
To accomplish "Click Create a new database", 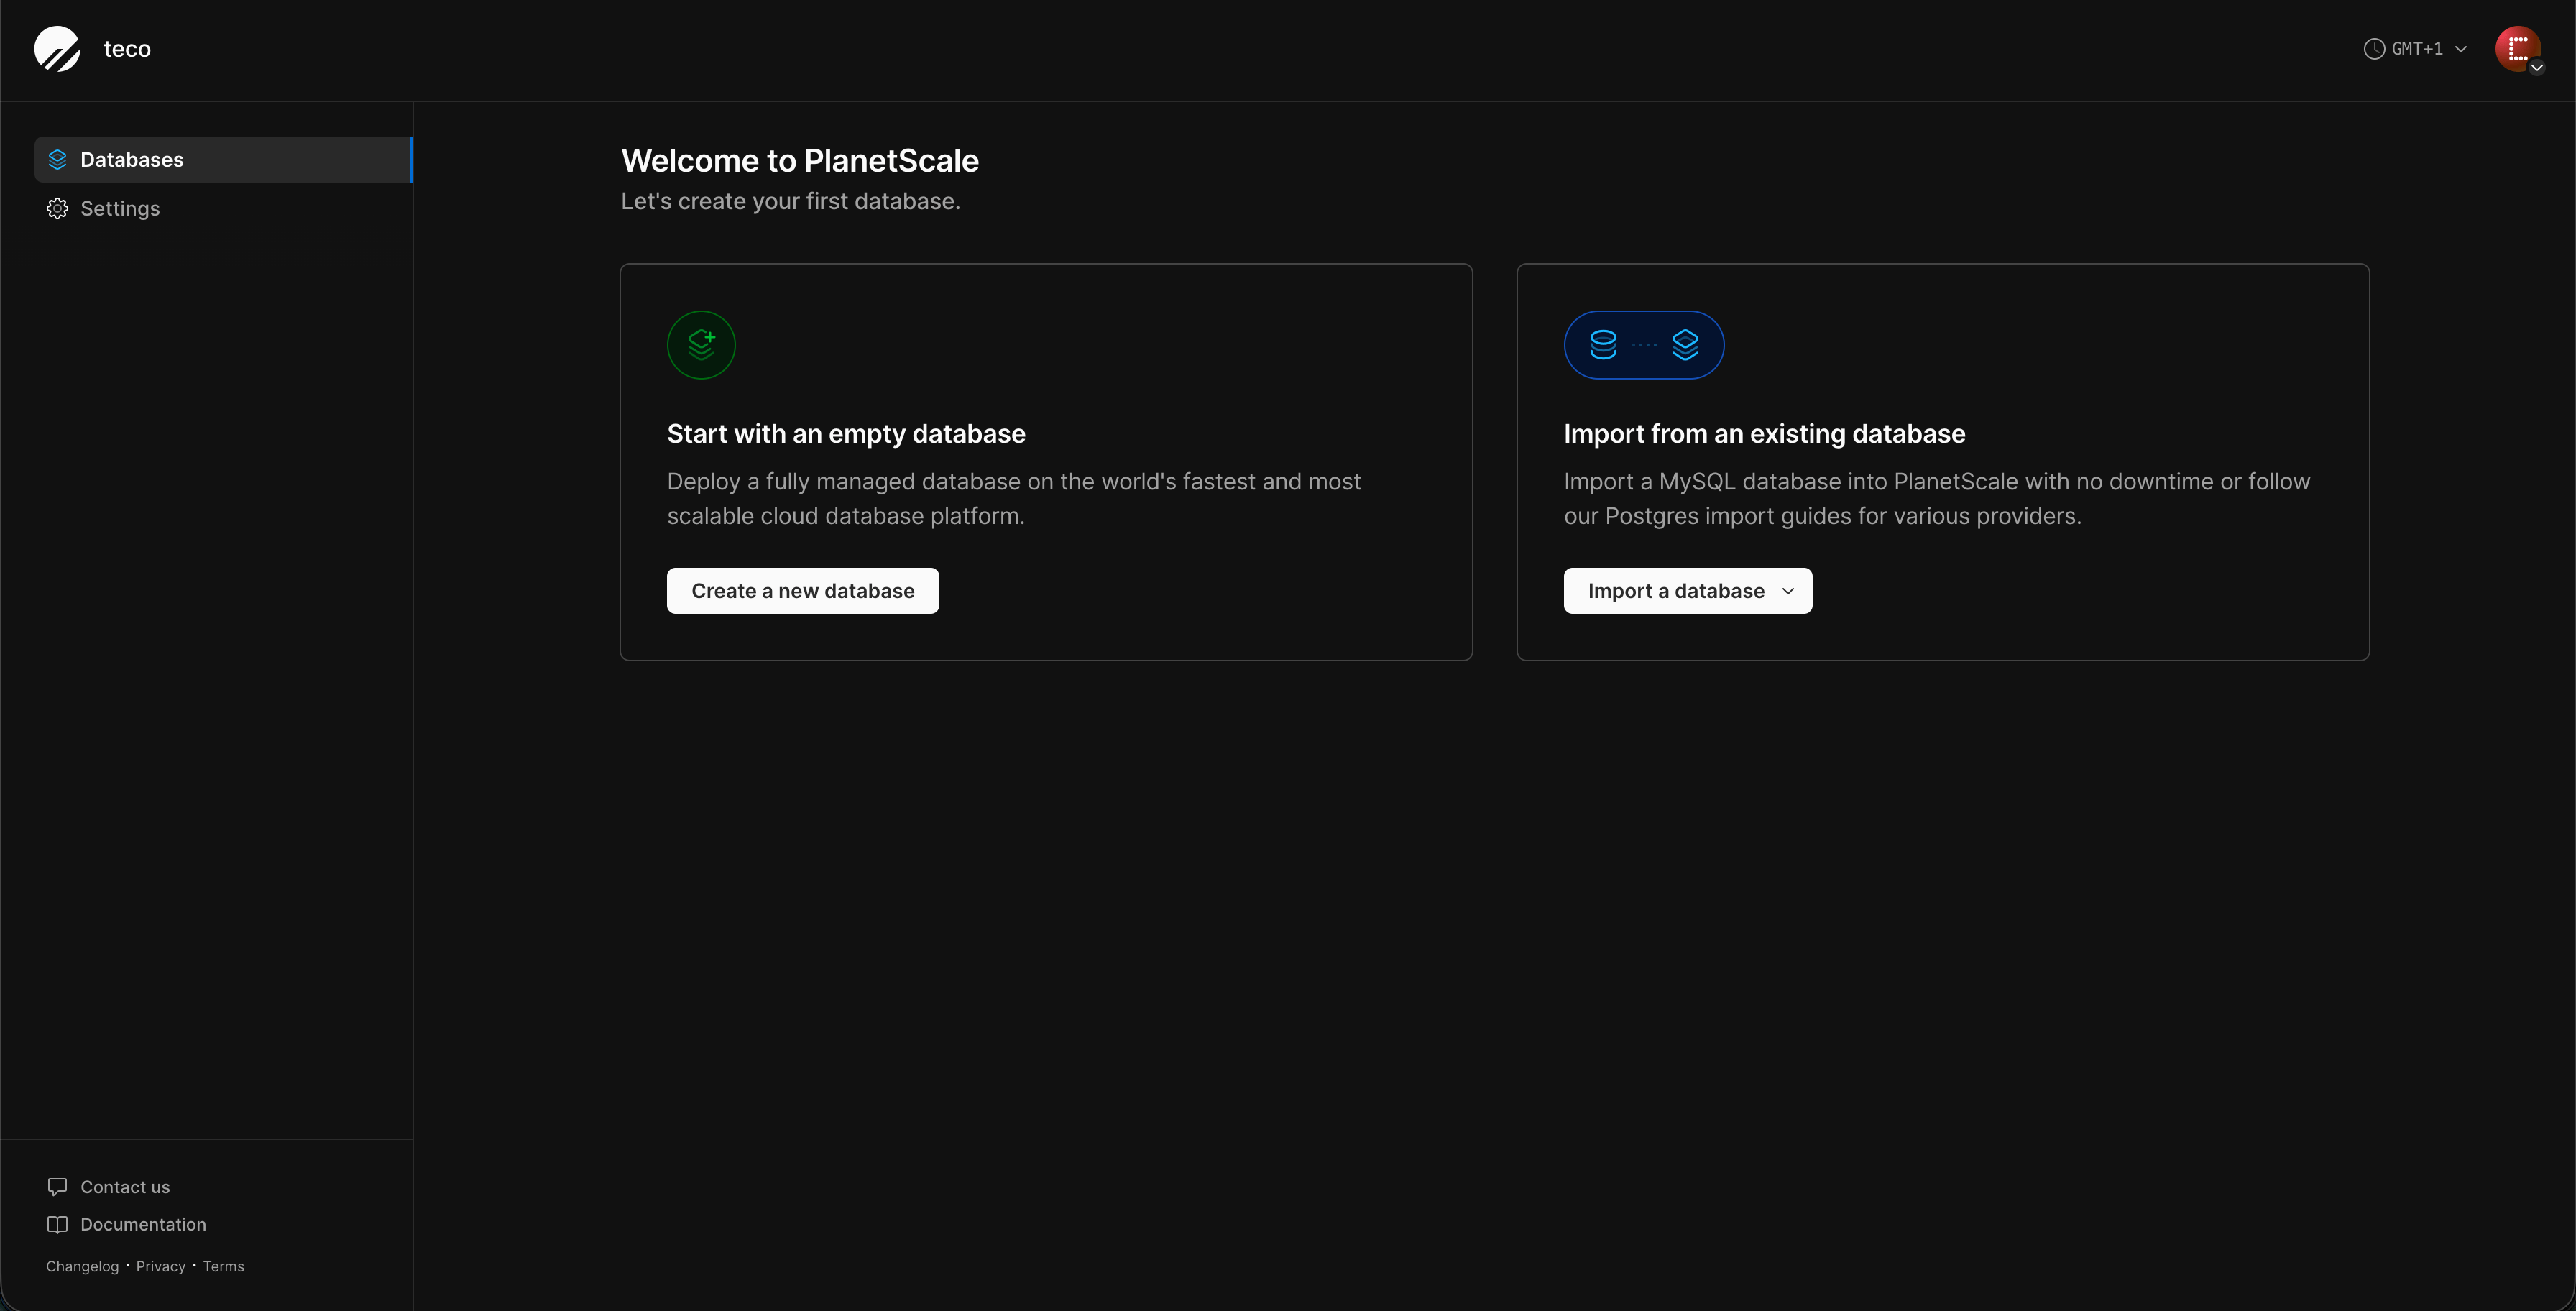I will coord(802,590).
